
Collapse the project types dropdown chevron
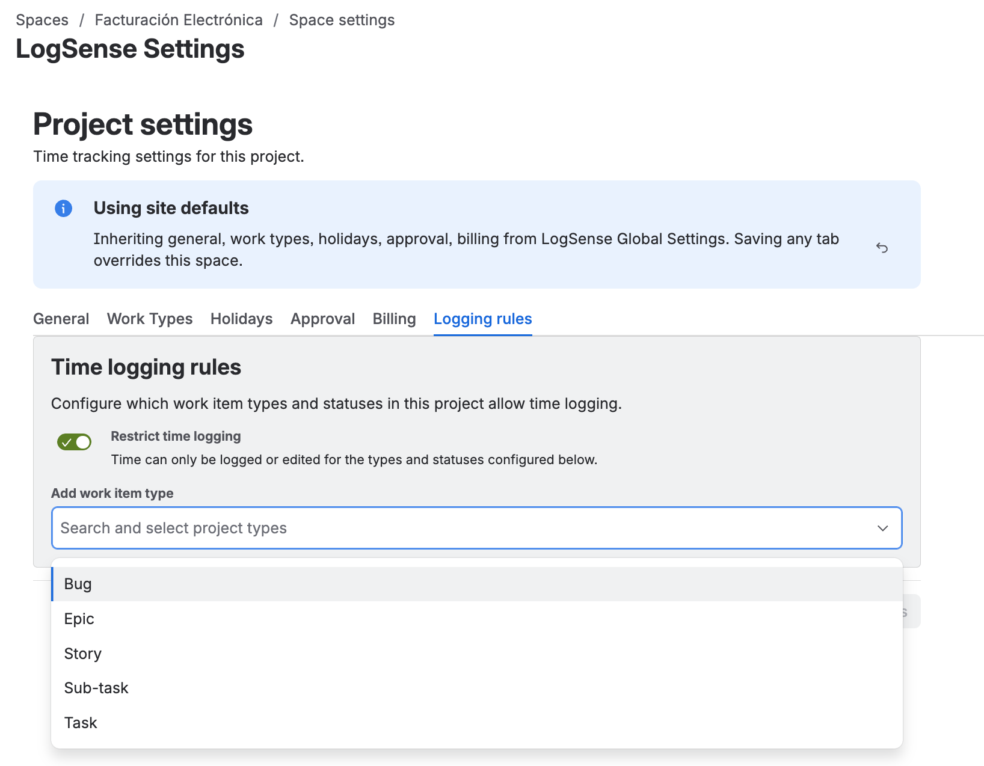tap(882, 528)
